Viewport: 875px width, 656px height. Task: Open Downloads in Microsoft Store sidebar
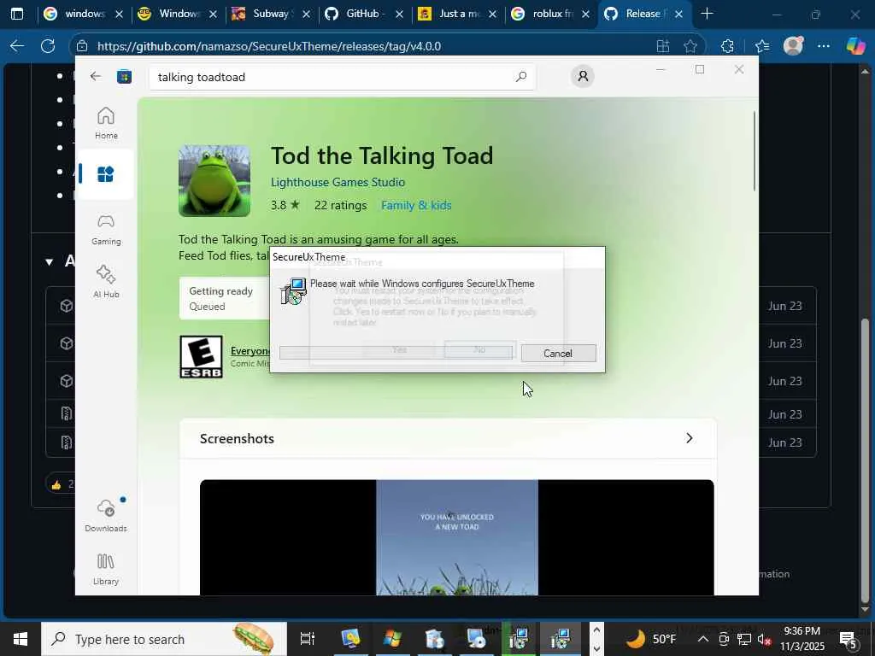click(x=105, y=517)
